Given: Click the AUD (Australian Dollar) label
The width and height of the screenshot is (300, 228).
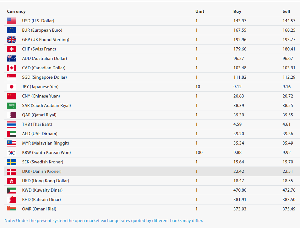Looking at the screenshot, I should [44, 58].
